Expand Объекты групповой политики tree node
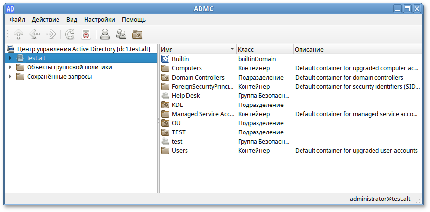Viewport: 430px width, 212px height. [10, 67]
